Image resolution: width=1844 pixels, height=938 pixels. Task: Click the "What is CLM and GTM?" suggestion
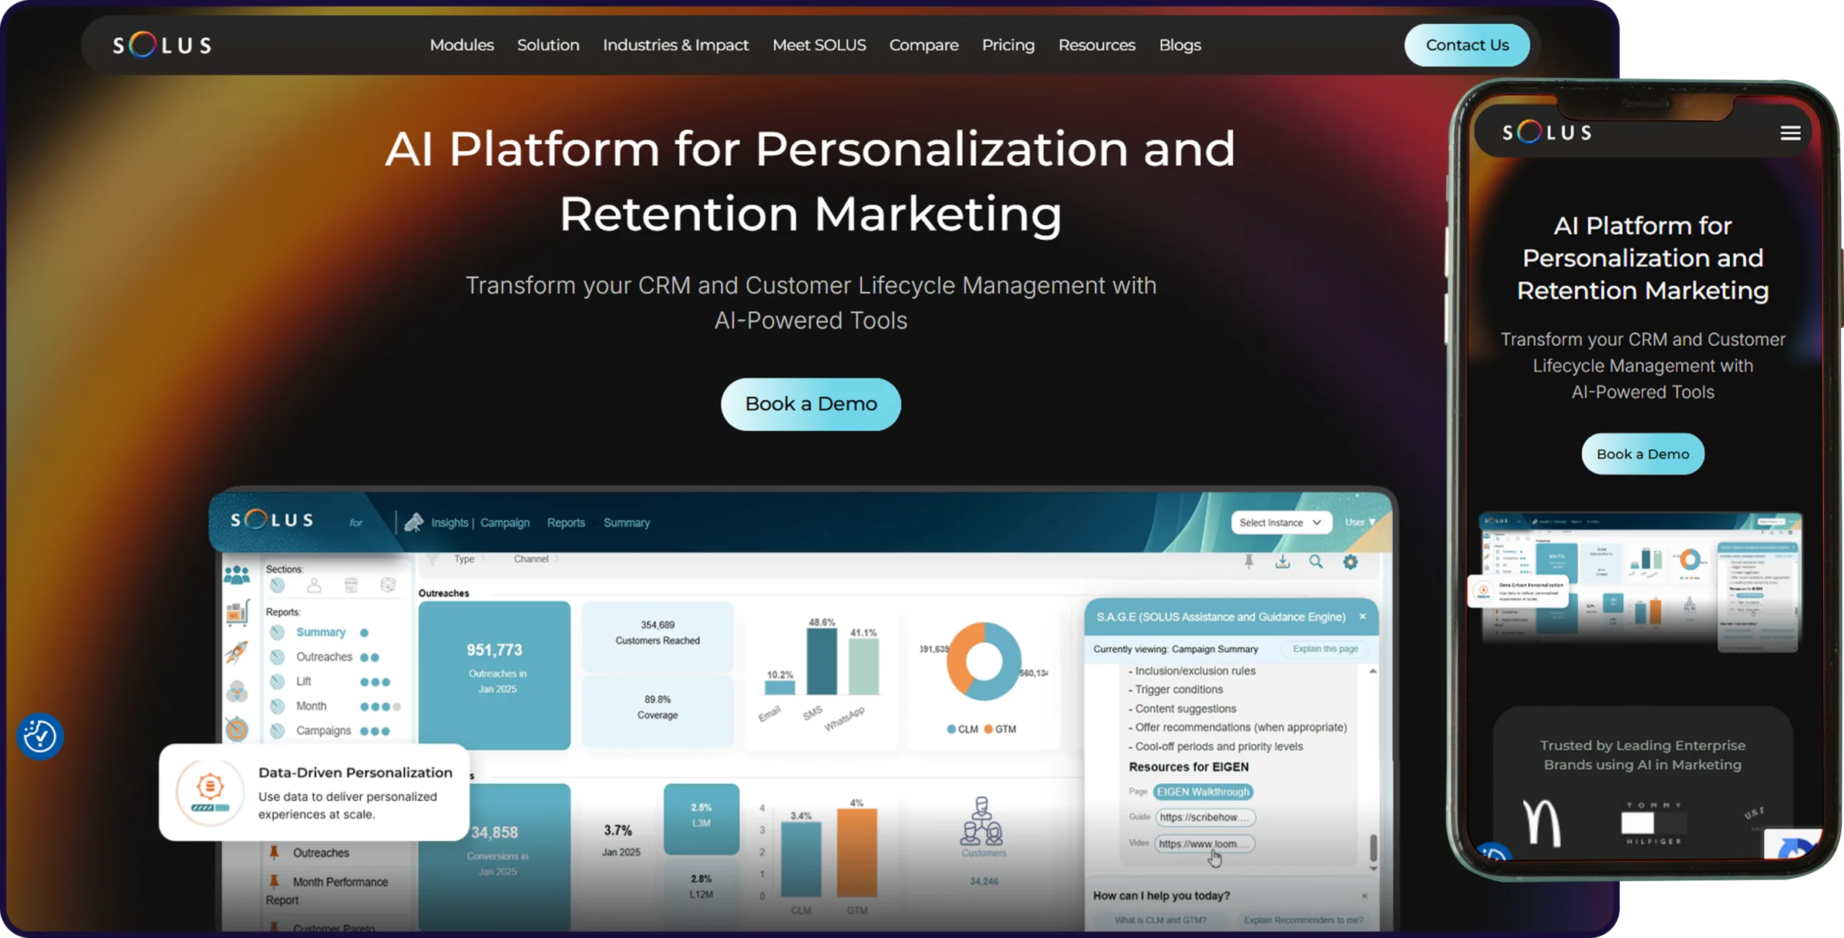pos(1160,920)
